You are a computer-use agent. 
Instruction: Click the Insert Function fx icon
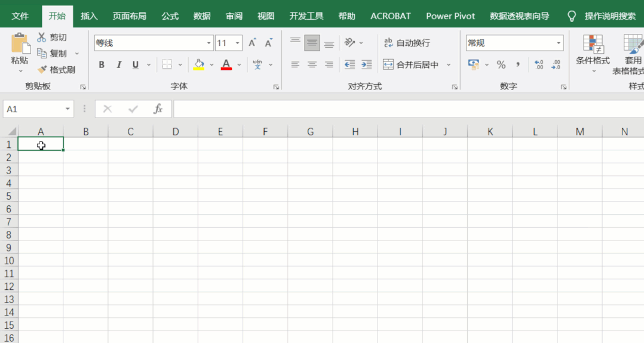coord(158,109)
